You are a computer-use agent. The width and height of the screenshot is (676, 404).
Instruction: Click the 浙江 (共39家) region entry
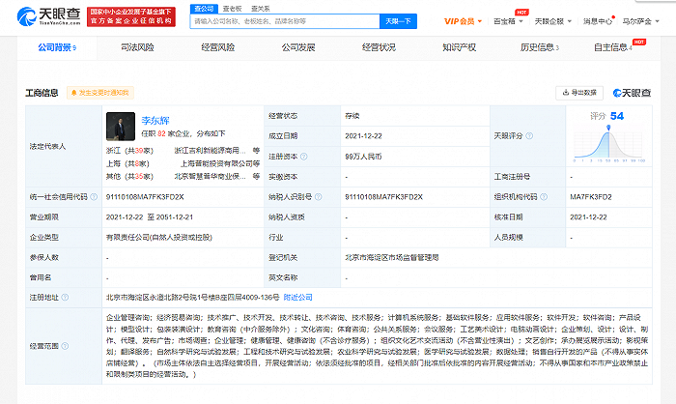pos(129,151)
